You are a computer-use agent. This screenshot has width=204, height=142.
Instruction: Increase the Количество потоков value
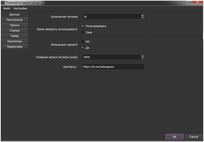(142, 16)
